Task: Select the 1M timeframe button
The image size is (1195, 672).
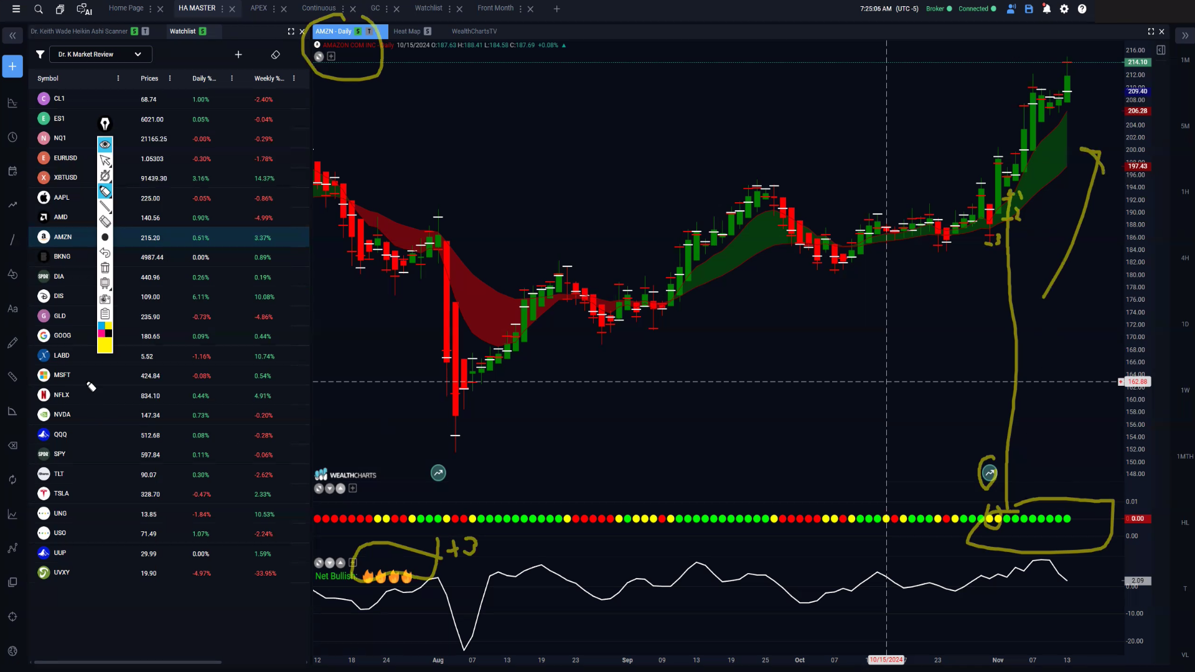Action: click(x=1185, y=60)
